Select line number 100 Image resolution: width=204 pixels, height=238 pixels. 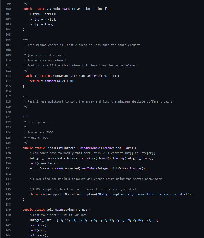tap(8, 9)
